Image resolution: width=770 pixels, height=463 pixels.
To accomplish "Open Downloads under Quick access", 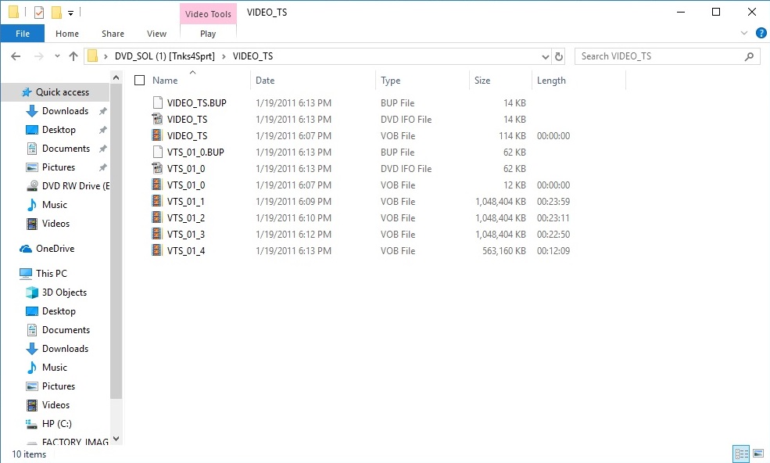I will pos(66,111).
